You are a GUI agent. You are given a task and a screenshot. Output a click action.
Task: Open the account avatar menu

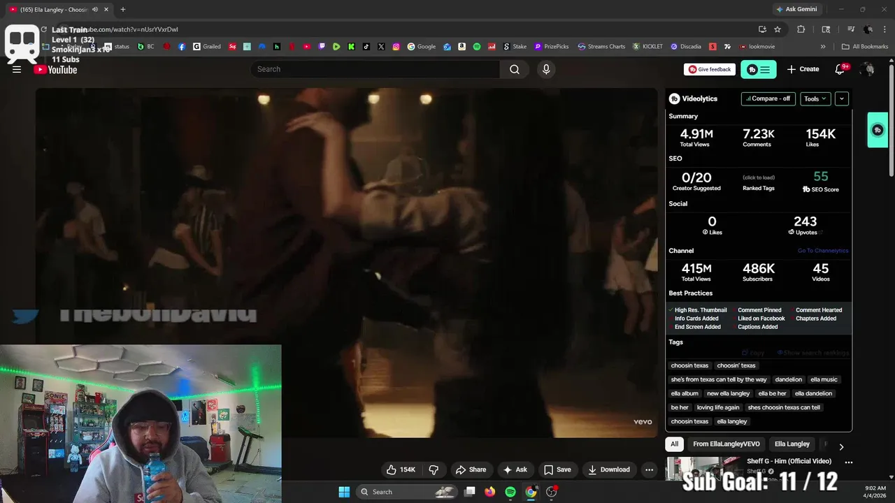(x=868, y=69)
